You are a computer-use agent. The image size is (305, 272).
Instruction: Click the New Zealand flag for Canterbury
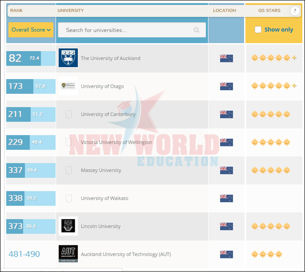227,114
